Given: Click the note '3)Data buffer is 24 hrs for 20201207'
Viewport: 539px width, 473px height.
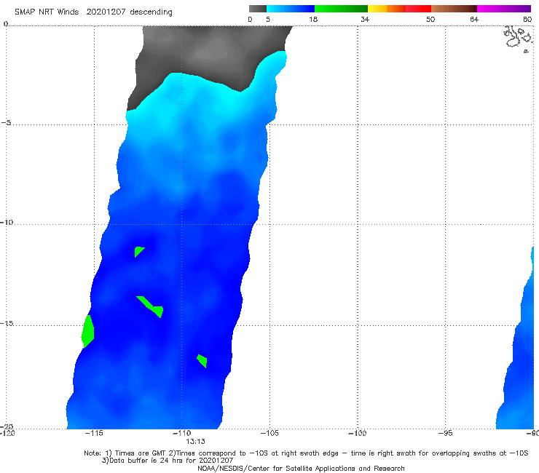Looking at the screenshot, I should coord(168,461).
